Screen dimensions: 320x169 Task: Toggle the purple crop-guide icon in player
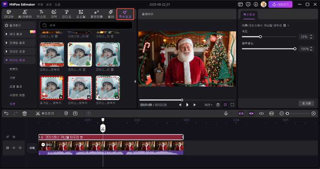click(225, 105)
